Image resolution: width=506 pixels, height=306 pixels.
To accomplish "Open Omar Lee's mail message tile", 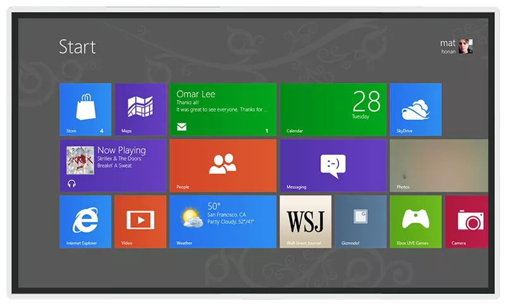I will 223,109.
